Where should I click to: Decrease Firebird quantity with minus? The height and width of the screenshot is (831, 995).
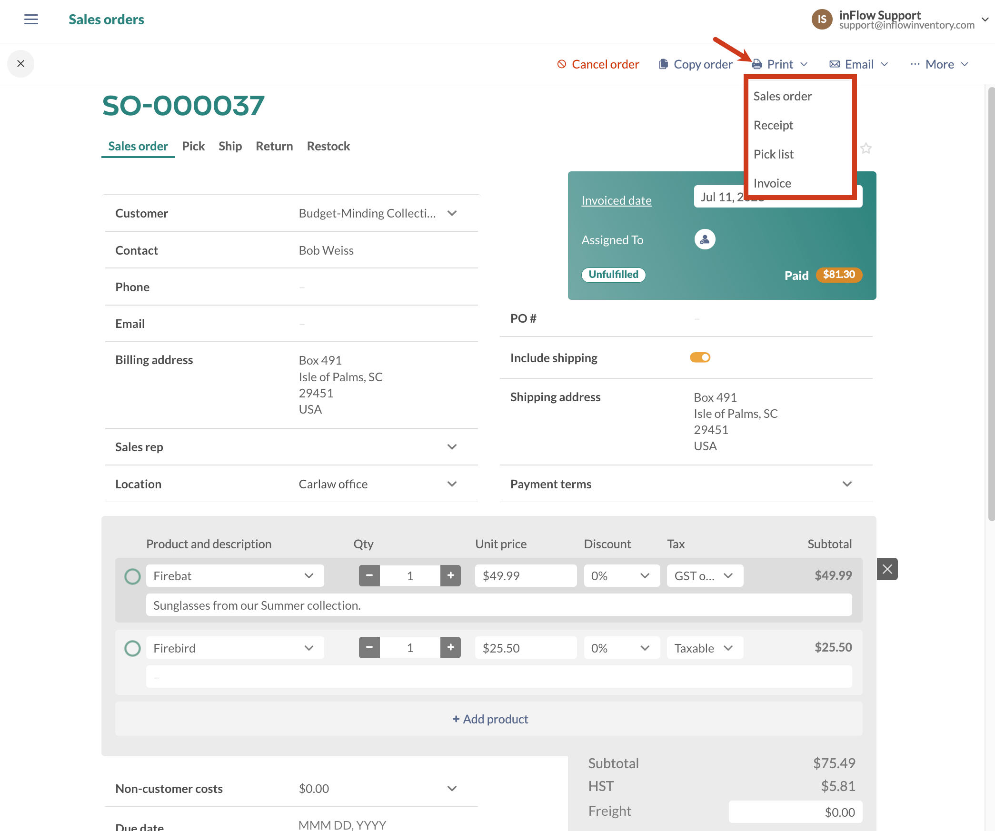(369, 648)
